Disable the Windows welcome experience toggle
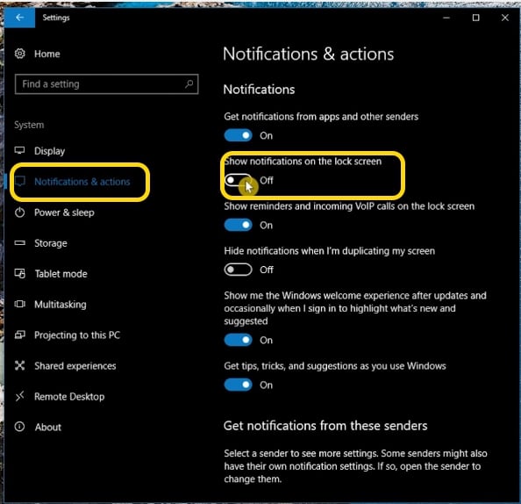The width and height of the screenshot is (521, 504). [239, 340]
